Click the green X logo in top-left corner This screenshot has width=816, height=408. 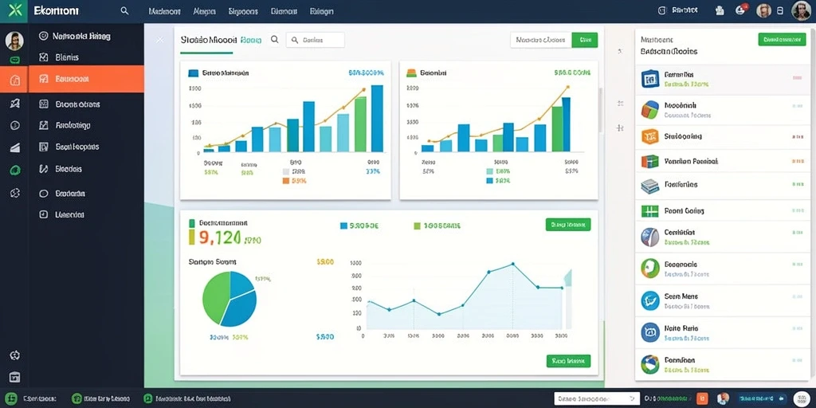coord(14,10)
